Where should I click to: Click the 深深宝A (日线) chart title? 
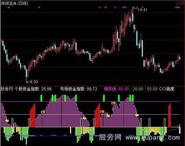[x=14, y=3]
